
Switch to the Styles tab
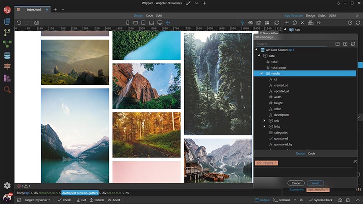[x=322, y=15]
